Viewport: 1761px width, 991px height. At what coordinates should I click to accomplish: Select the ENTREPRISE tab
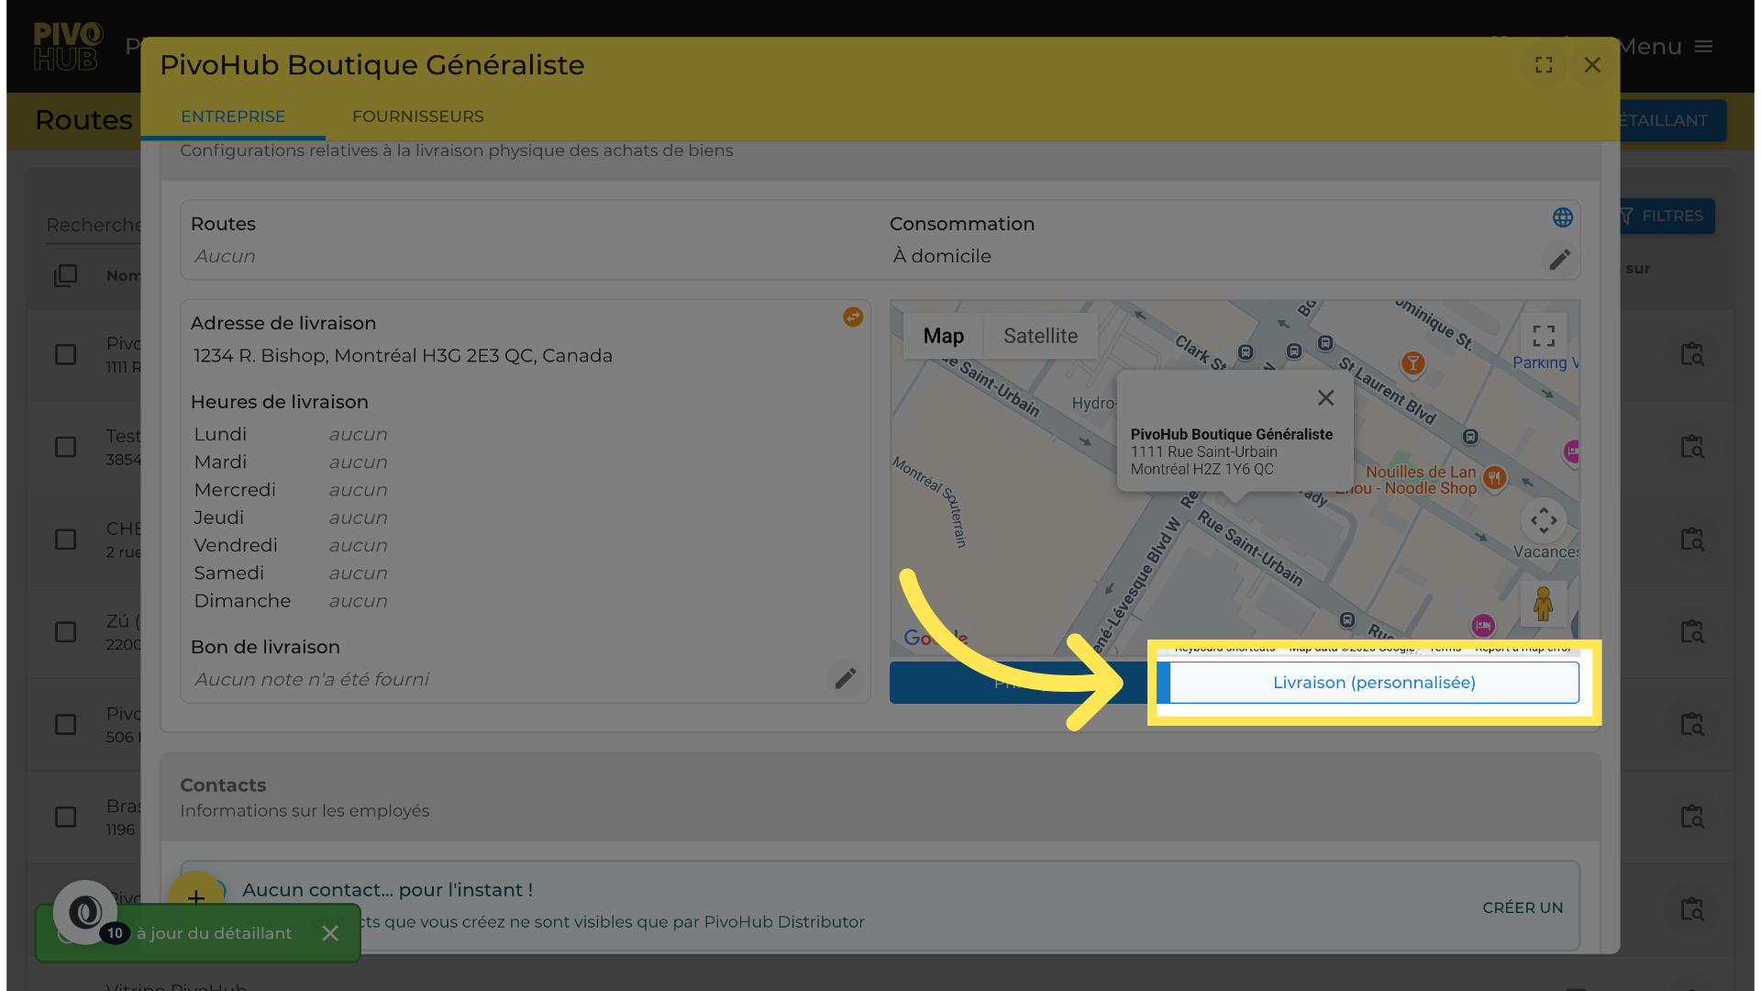[x=233, y=117]
